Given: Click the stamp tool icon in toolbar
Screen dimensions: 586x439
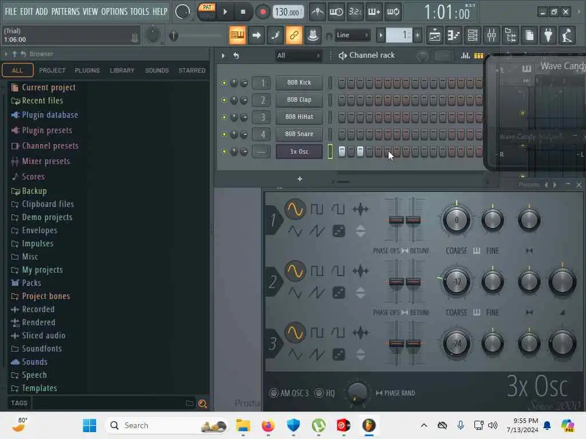Looking at the screenshot, I should click(313, 35).
